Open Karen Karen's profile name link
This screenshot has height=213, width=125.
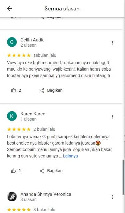pos(33,114)
